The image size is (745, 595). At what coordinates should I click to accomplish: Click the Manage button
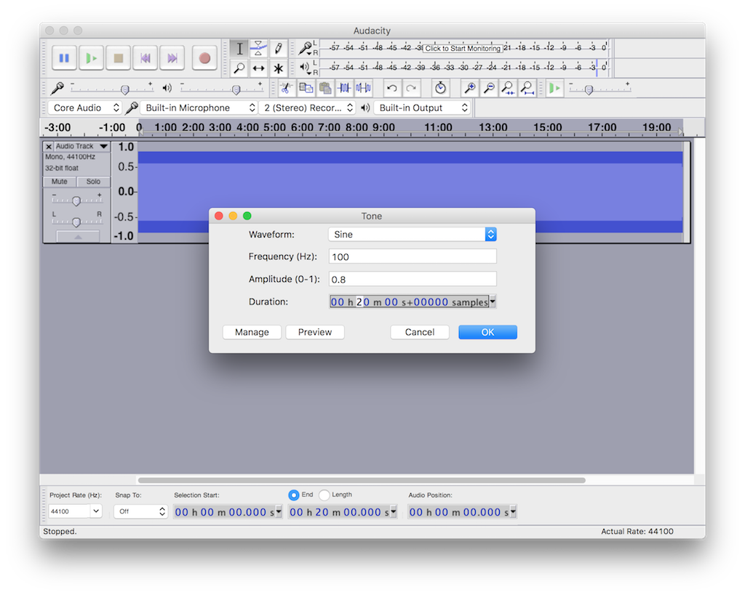(252, 332)
